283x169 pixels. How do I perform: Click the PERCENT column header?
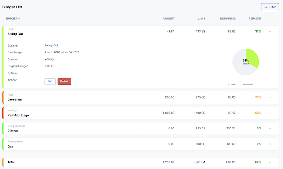click(255, 18)
